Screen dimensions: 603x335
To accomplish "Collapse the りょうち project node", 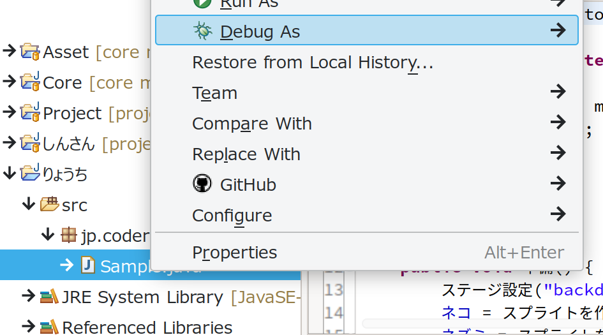I will (9, 174).
